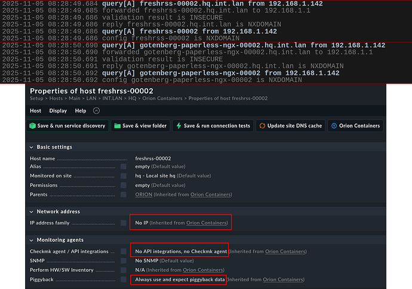The width and height of the screenshot is (412, 289).
Task: Open Orion Containers link in Parents row
Action: (211, 195)
